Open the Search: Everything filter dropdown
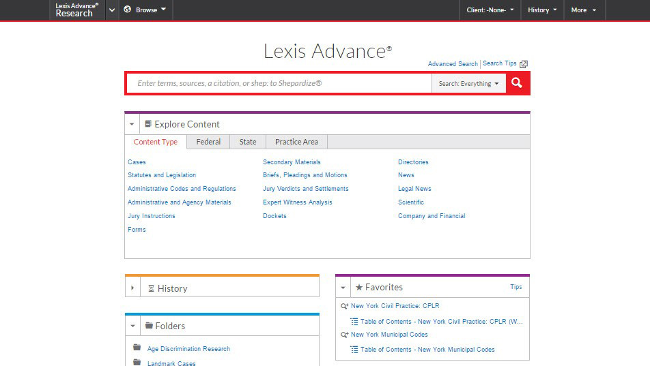 [468, 84]
